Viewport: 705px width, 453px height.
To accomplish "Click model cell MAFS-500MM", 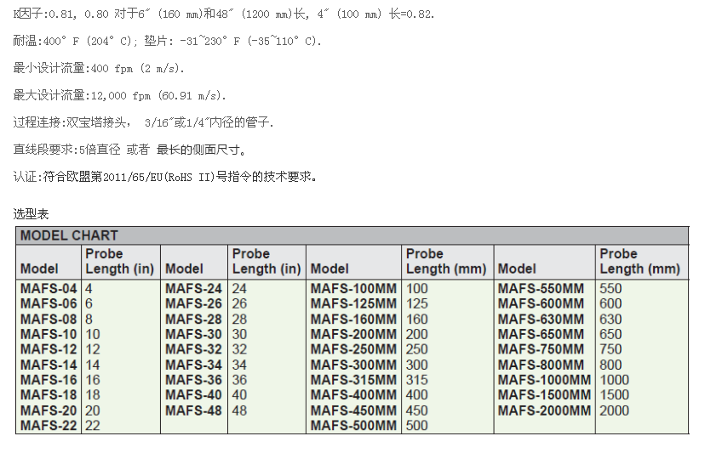I will tap(354, 426).
